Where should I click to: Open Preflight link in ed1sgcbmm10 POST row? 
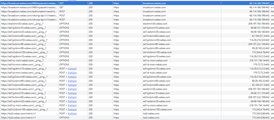(72, 69)
